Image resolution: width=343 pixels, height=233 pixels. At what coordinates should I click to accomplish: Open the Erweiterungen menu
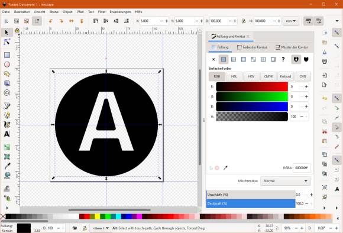tap(120, 12)
